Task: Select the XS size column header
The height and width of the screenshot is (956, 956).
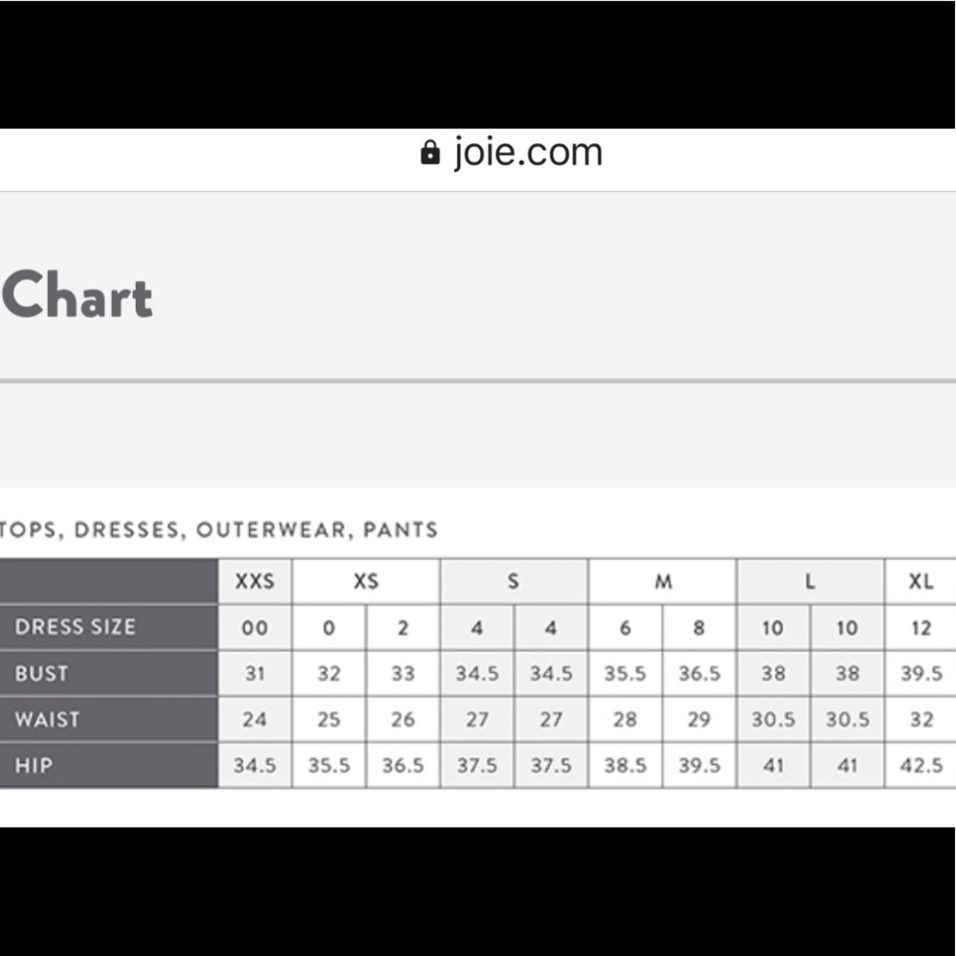Action: click(366, 581)
